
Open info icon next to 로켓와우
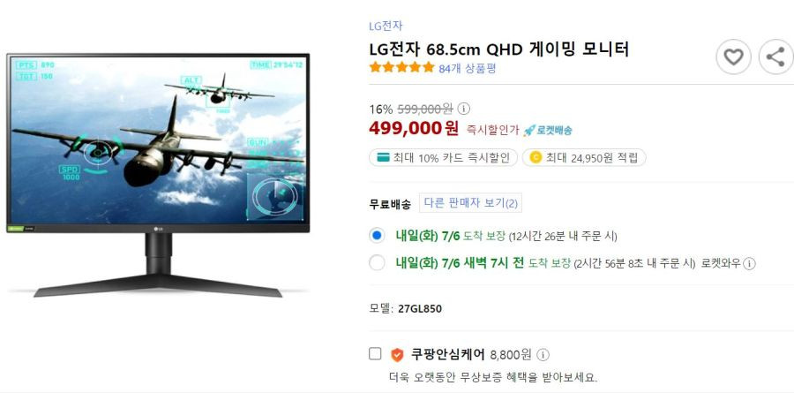(749, 264)
